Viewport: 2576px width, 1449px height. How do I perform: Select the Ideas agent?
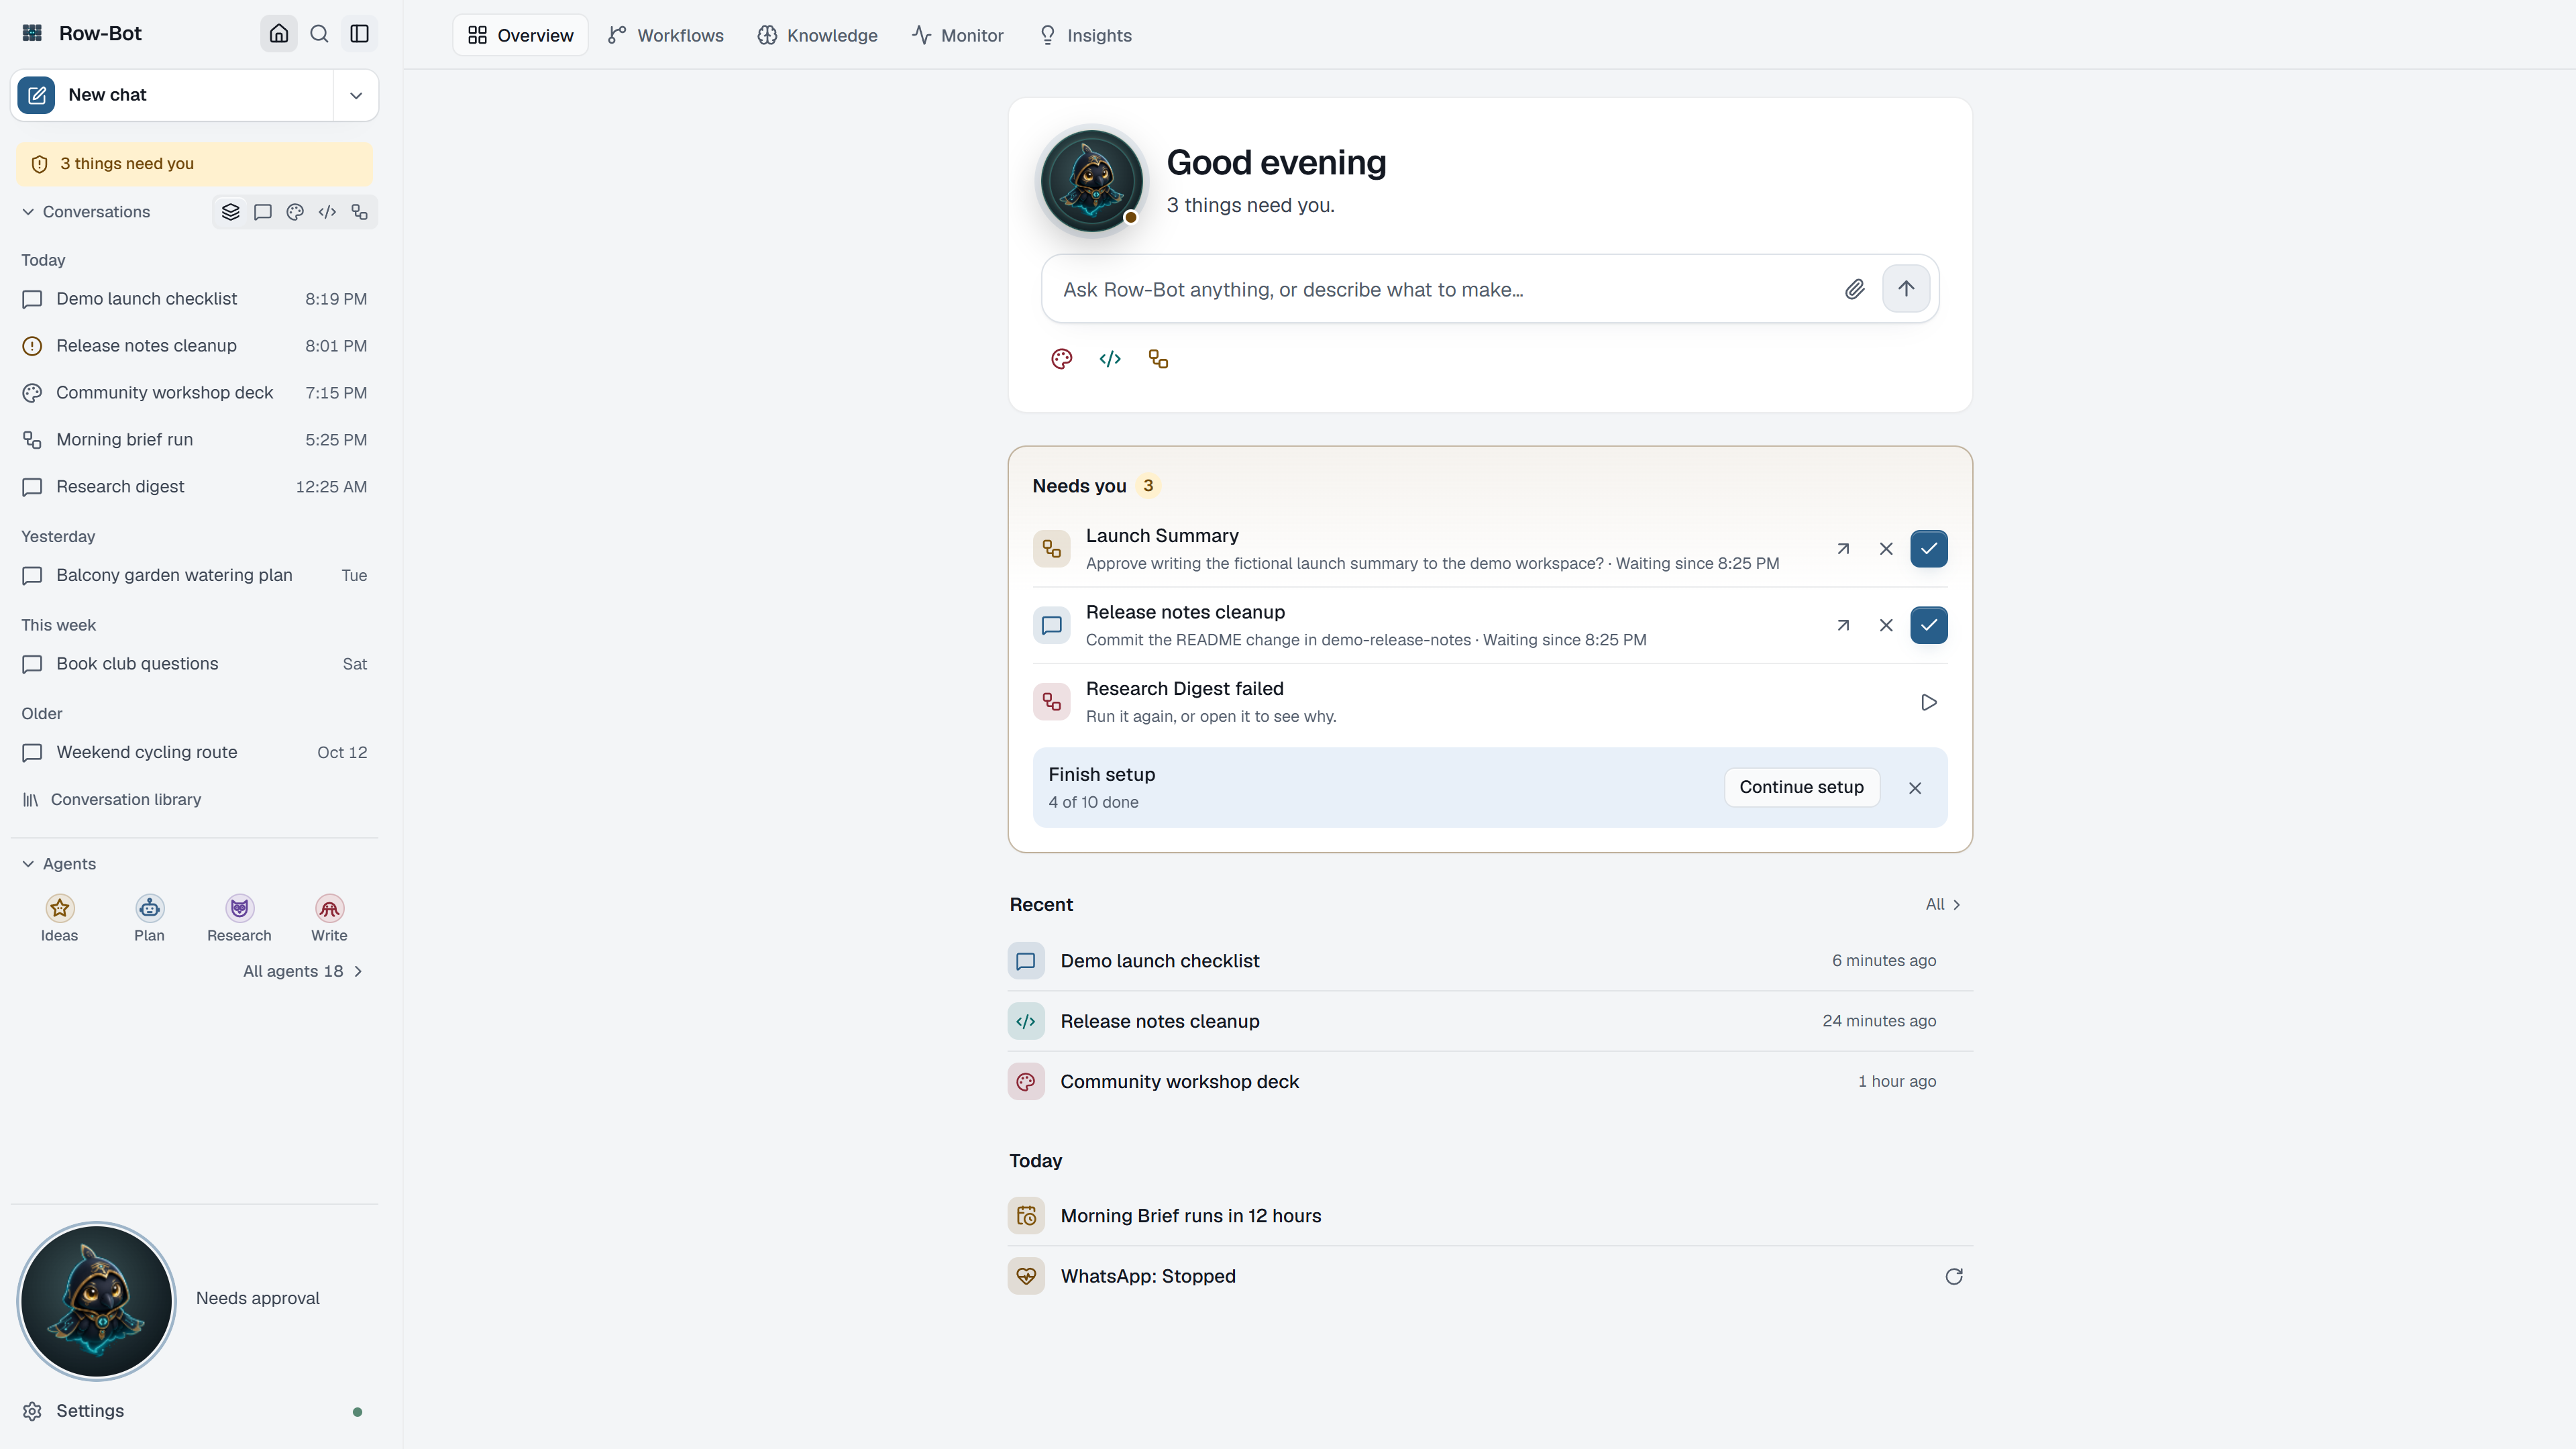pos(59,918)
